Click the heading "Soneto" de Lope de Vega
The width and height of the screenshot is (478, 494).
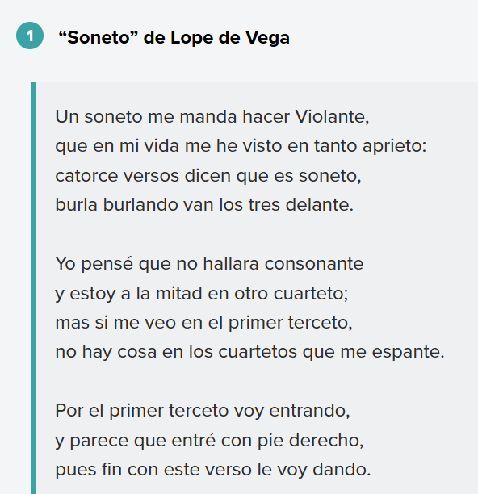point(174,38)
